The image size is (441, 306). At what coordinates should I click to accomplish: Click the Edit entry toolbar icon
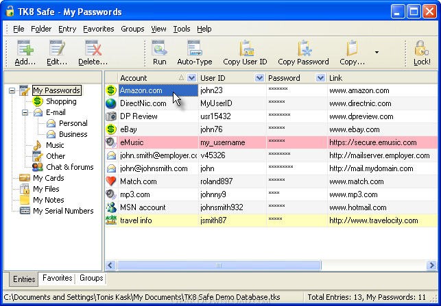[x=57, y=49]
